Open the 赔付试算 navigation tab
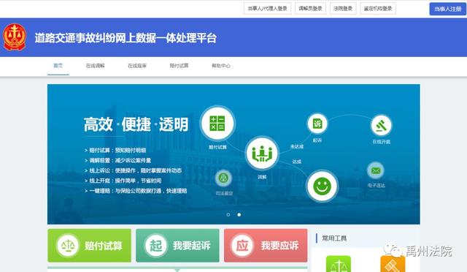Screen dimensions: 467x272 179,66
